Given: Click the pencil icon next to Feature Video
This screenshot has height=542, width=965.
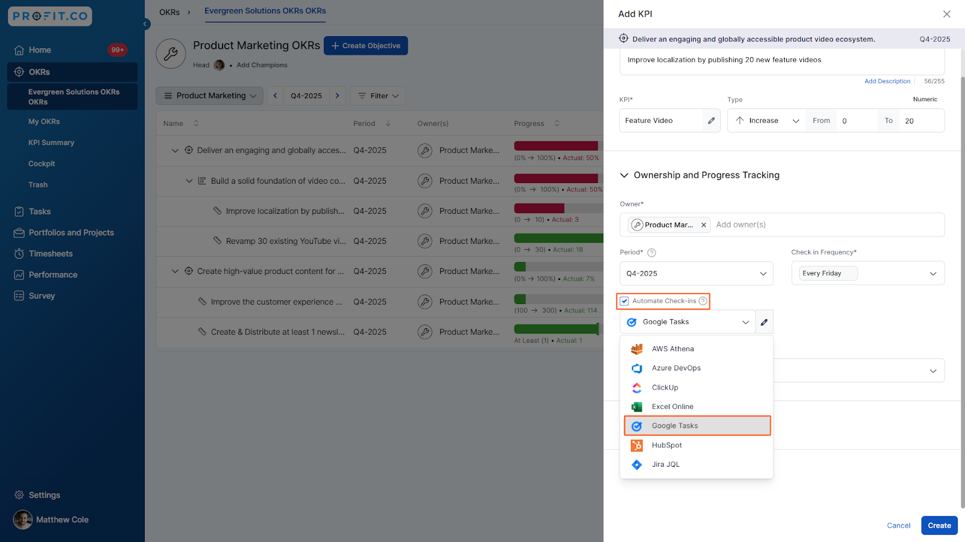Looking at the screenshot, I should click(x=711, y=120).
